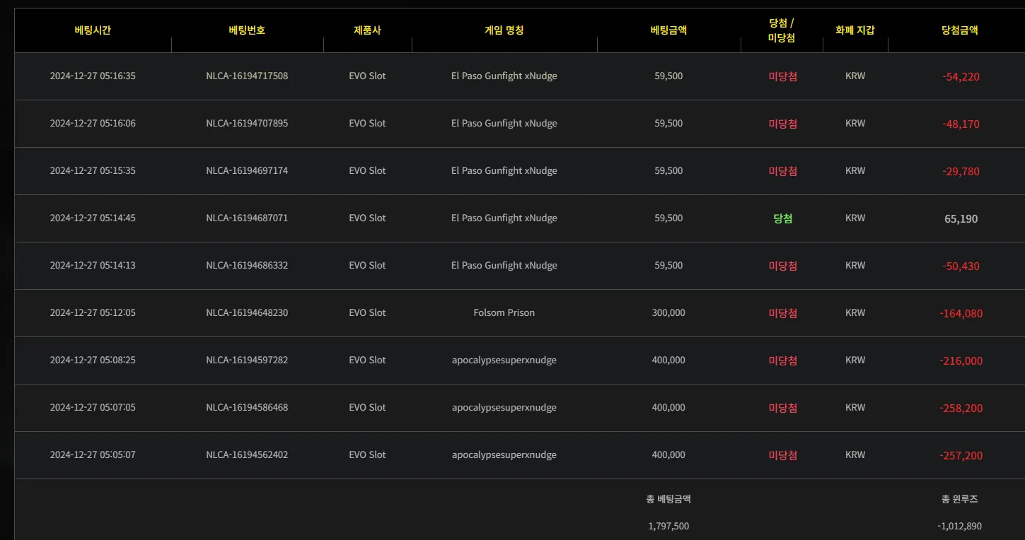Viewport: 1025px width, 540px height.
Task: Click timestamp 2024-12-27 05:08:25
Action: [x=93, y=360]
